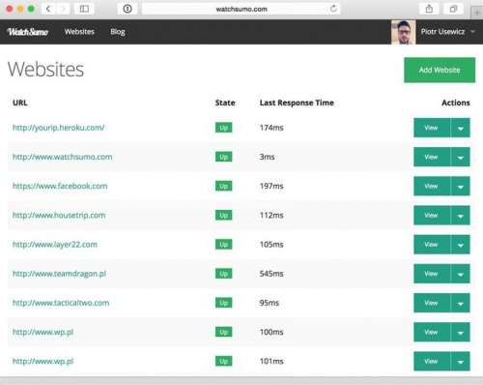
Task: Expand actions dropdown for www.watchsumo.com
Action: coord(461,157)
